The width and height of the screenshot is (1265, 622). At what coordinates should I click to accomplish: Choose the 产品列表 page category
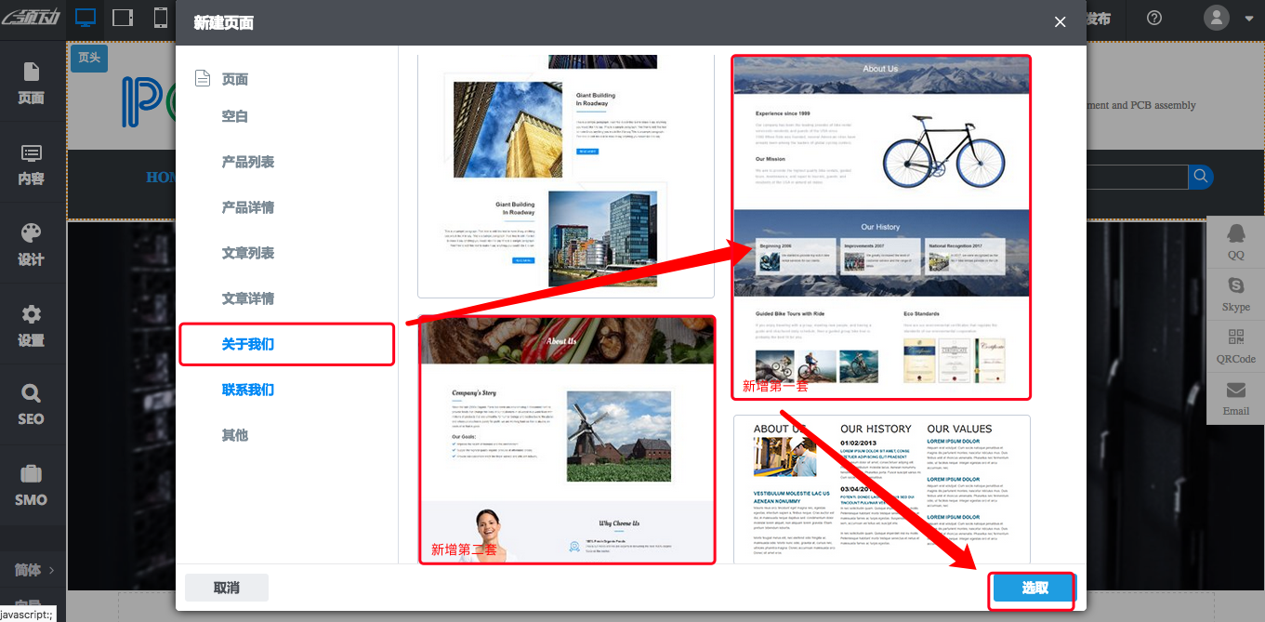(248, 162)
